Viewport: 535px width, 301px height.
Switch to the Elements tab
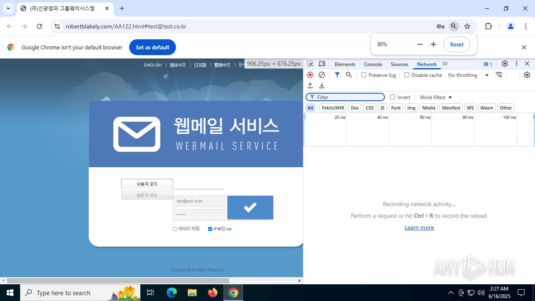pyautogui.click(x=345, y=64)
